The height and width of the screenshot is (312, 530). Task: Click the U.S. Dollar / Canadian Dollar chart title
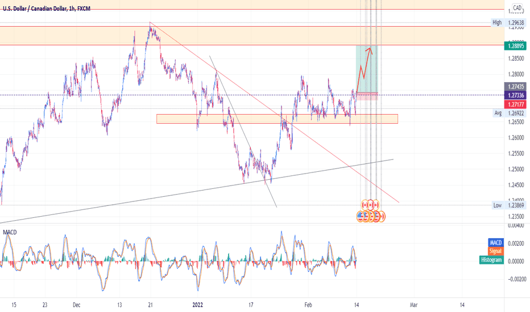pos(47,9)
